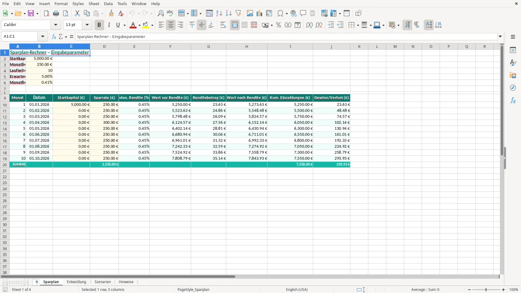Open the font color dropdown arrow
This screenshot has width=521, height=293.
tap(139, 25)
